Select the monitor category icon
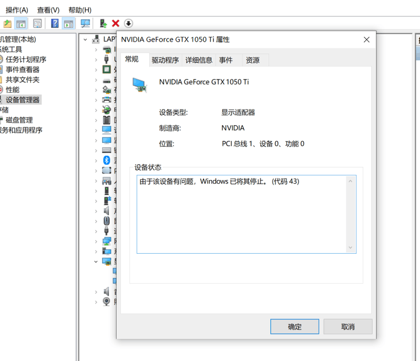The image size is (420, 361). coord(107,141)
